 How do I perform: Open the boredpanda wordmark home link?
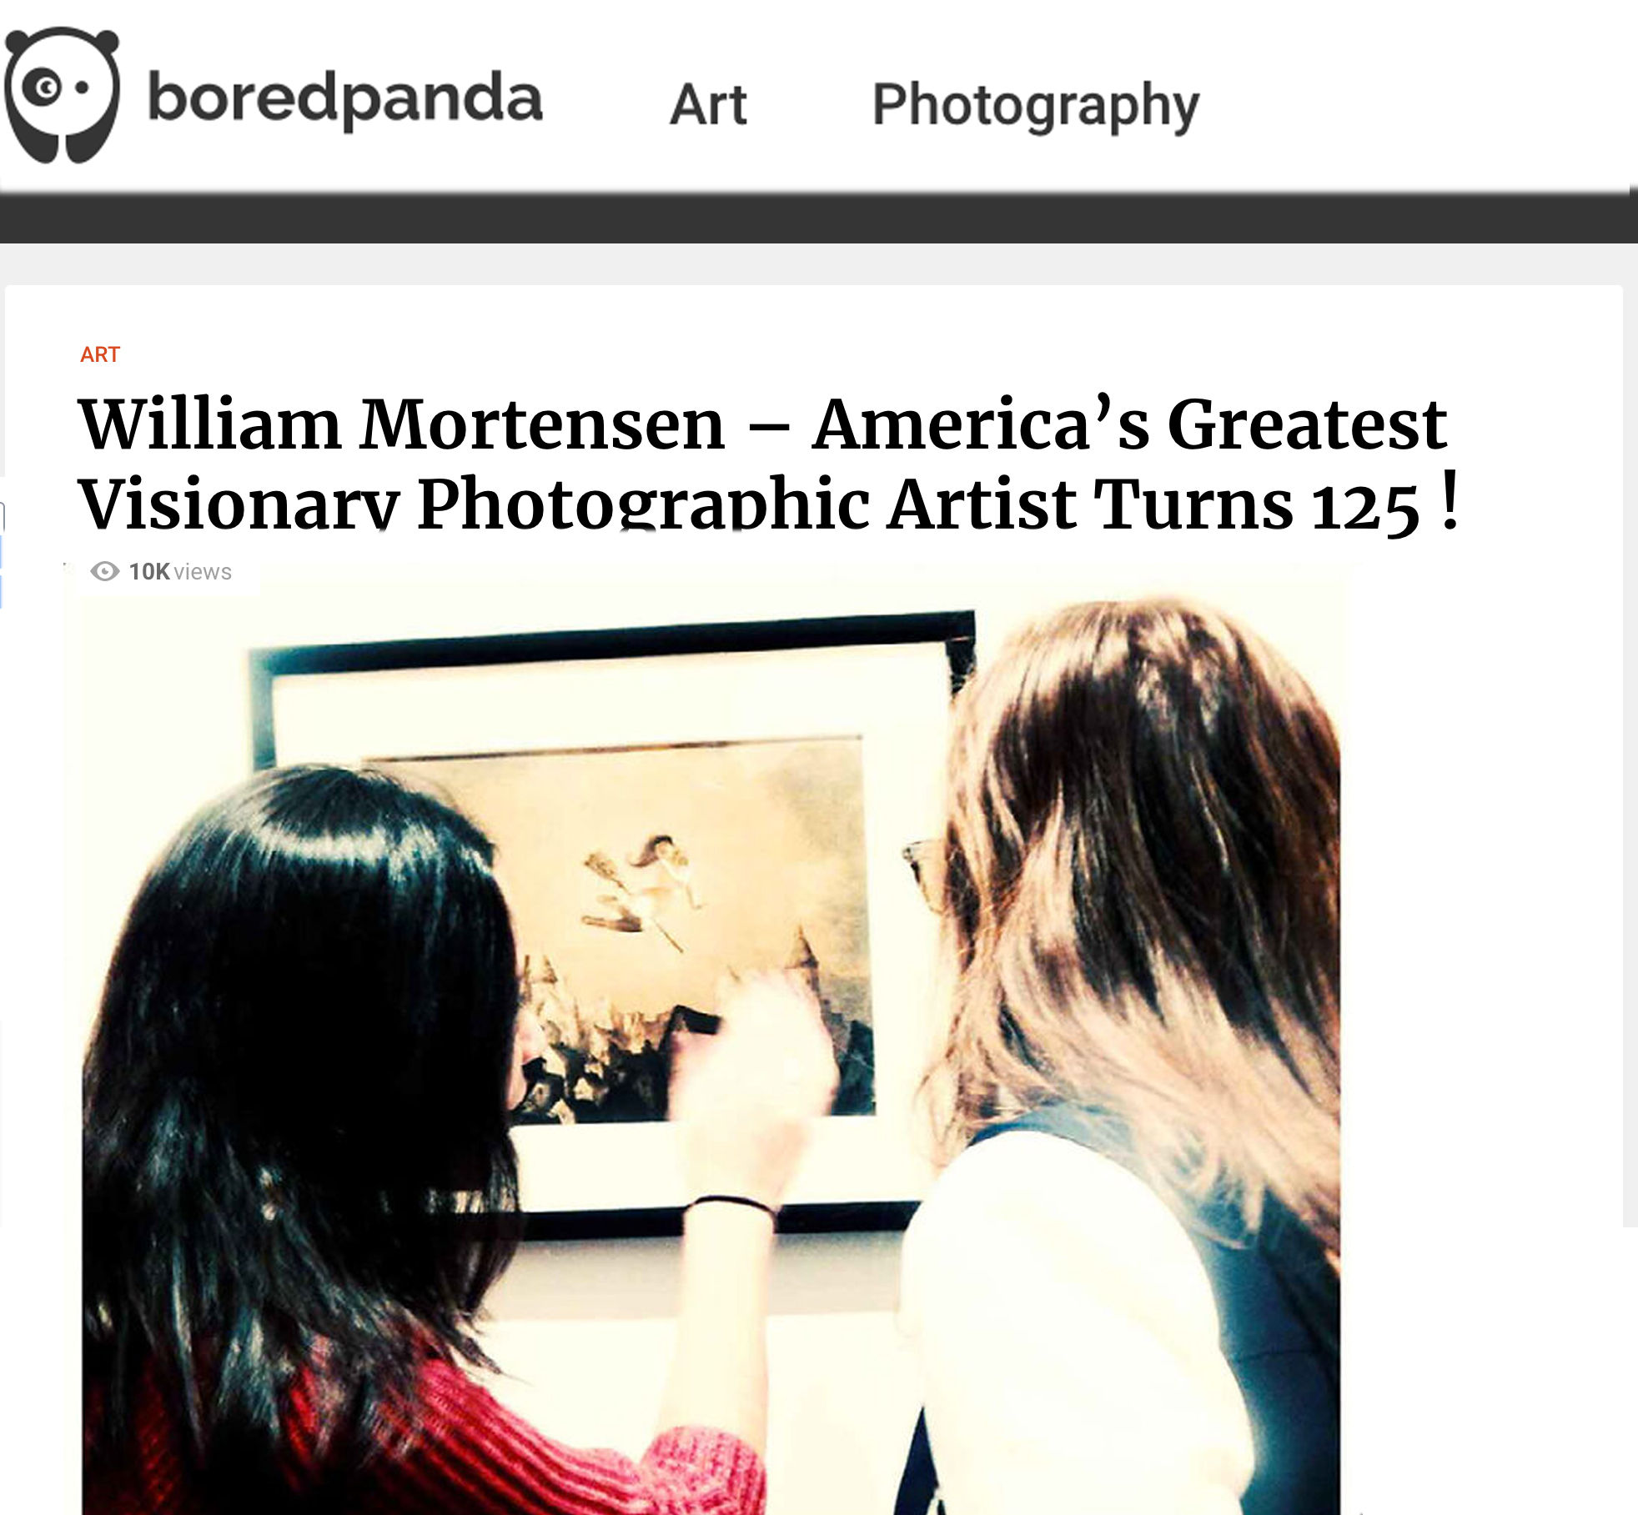344,99
